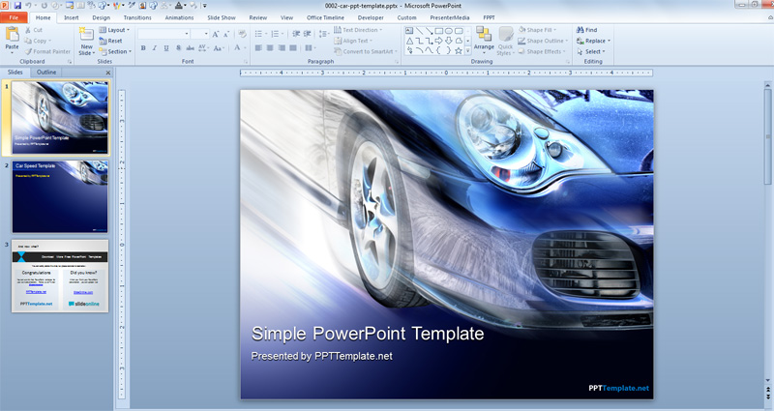
Task: Switch to the Outline pane tab
Action: coord(46,72)
